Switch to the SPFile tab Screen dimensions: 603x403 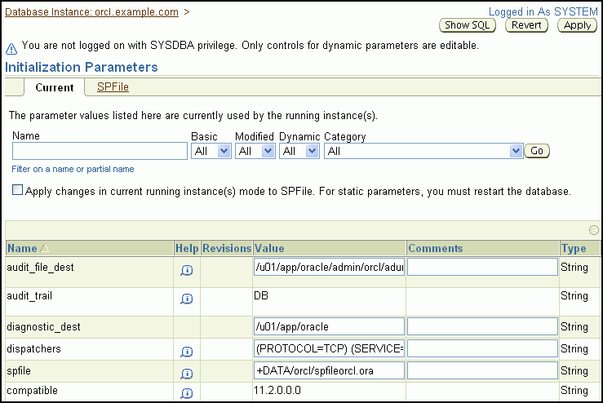(x=113, y=87)
